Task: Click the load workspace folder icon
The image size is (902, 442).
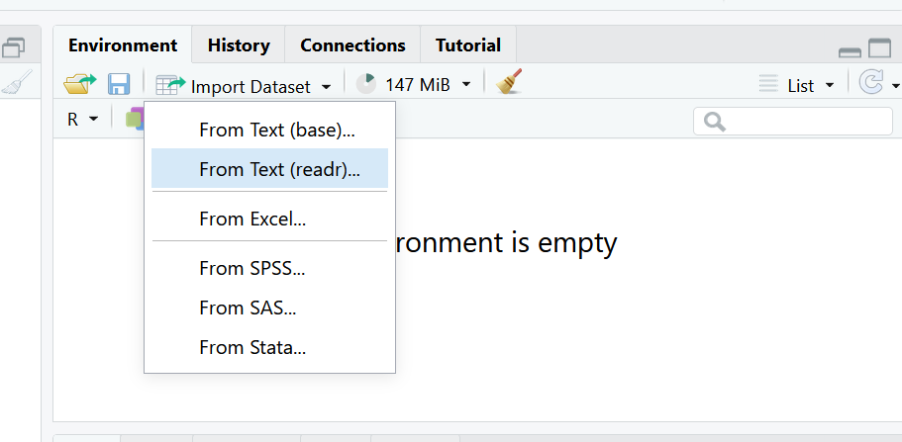Action: tap(80, 84)
